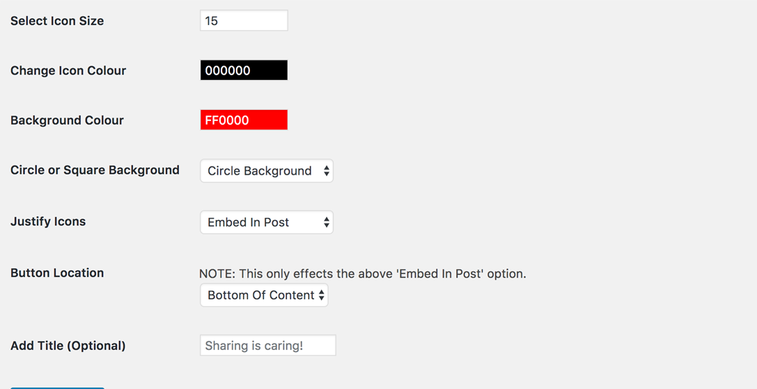757x389 pixels.
Task: Click the arrows on the Circle Background selector
Action: (327, 171)
